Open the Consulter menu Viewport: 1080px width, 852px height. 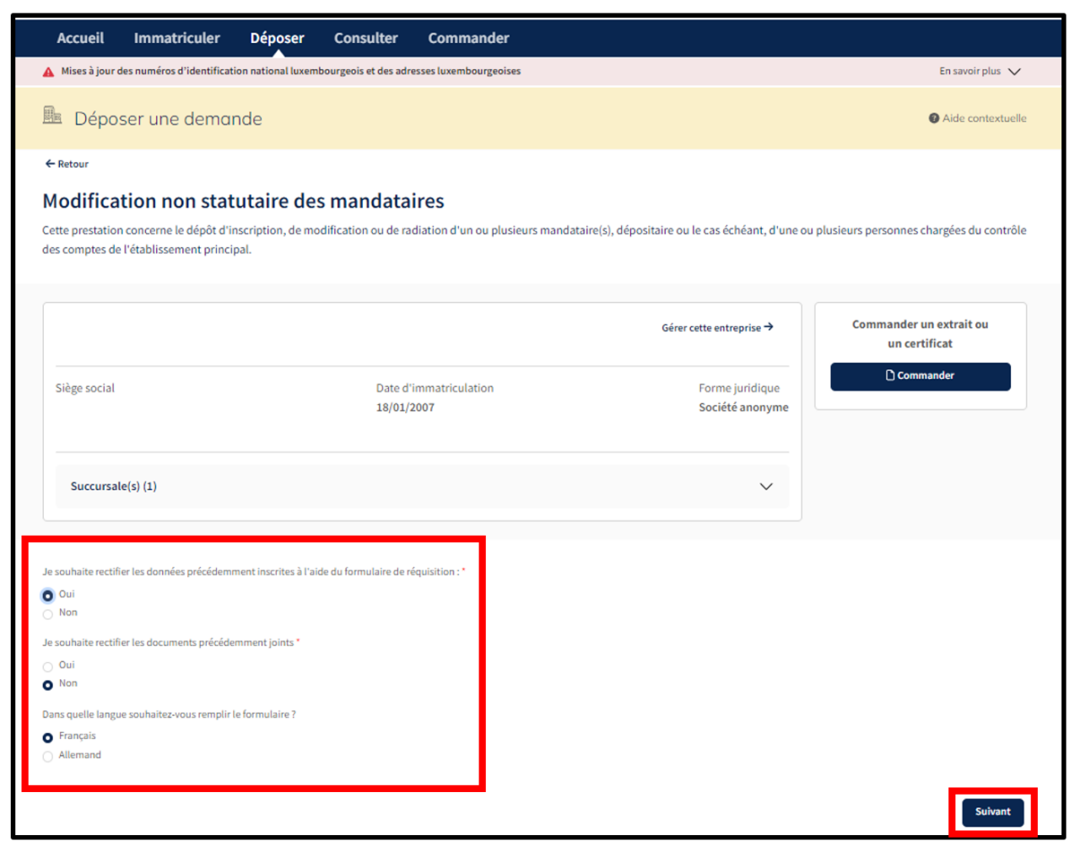[365, 38]
